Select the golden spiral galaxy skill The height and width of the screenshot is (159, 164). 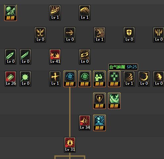click(x=85, y=57)
